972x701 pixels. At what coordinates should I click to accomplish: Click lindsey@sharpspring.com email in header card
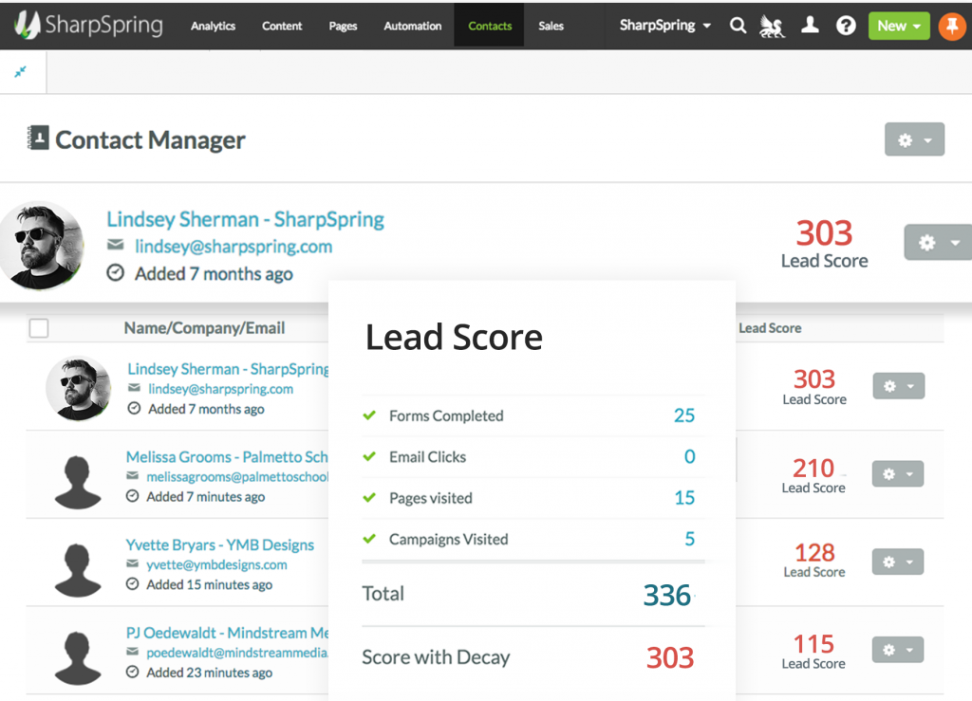[234, 247]
